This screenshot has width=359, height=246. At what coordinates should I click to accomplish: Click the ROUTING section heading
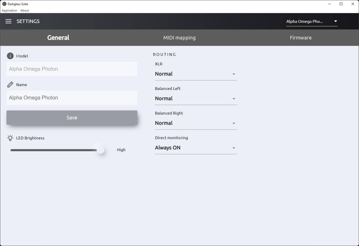[165, 54]
